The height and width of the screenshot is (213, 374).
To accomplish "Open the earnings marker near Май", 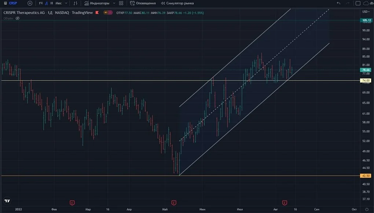I will pyautogui.click(x=174, y=203).
